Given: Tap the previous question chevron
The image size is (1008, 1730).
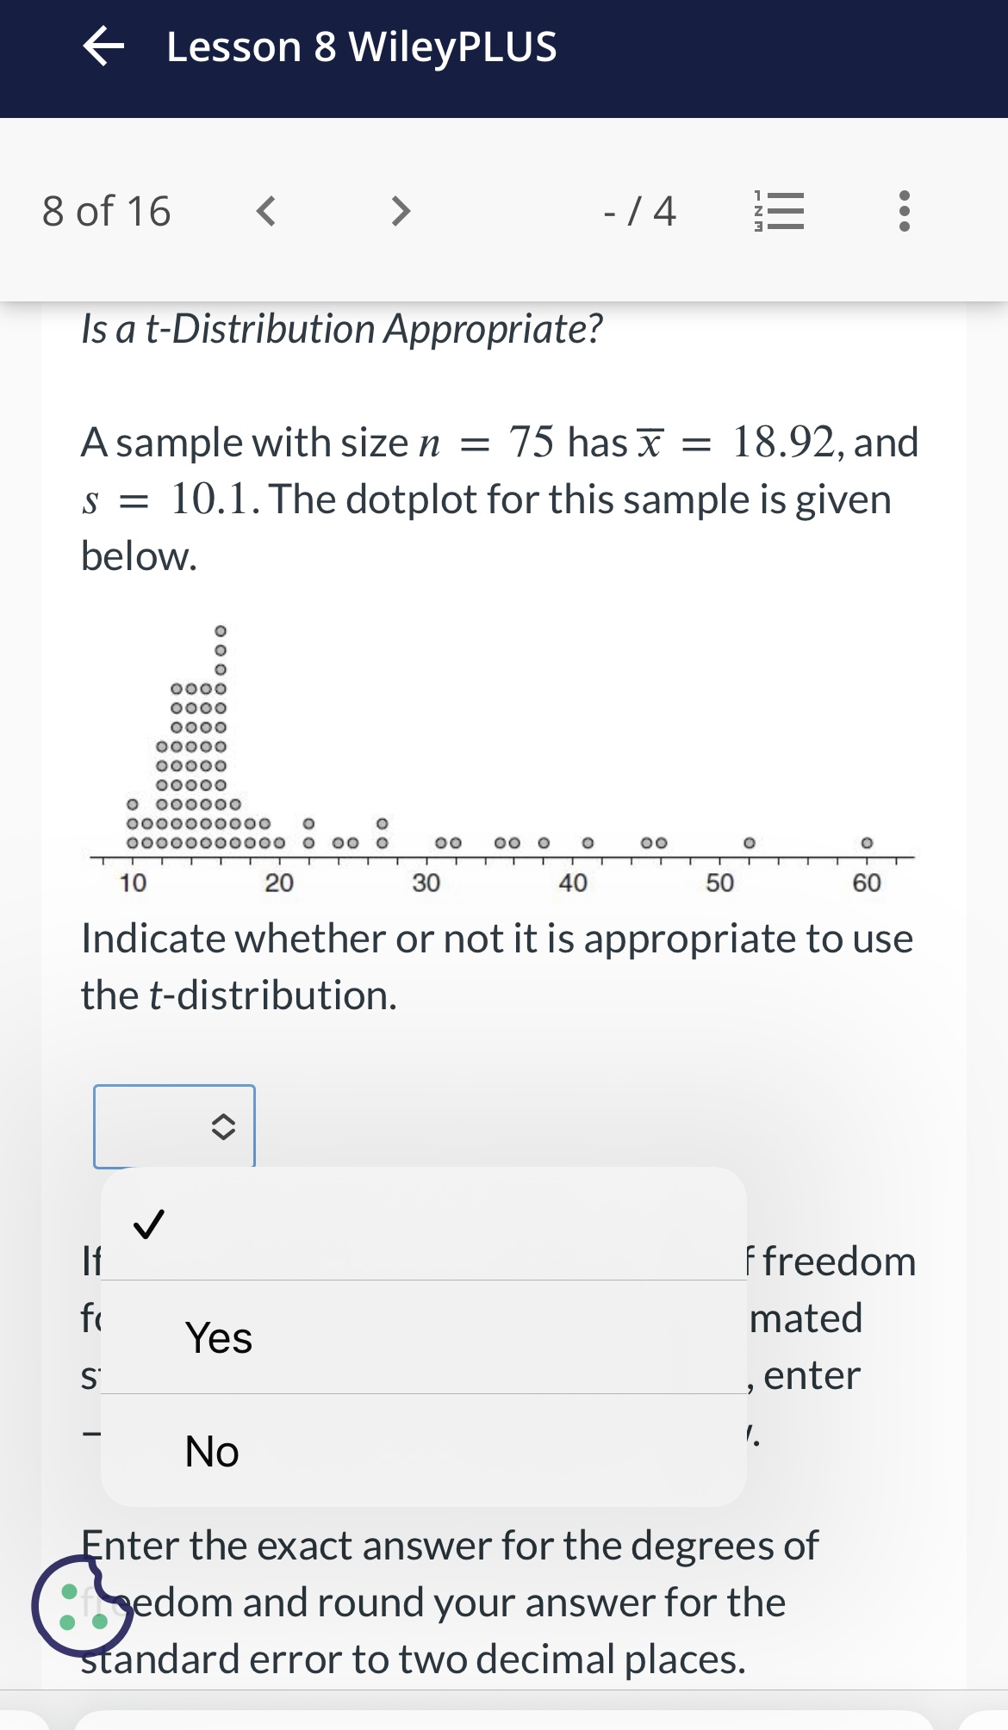Looking at the screenshot, I should pos(267,211).
